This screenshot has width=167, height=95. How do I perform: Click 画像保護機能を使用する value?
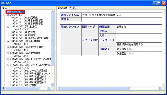pos(129,44)
